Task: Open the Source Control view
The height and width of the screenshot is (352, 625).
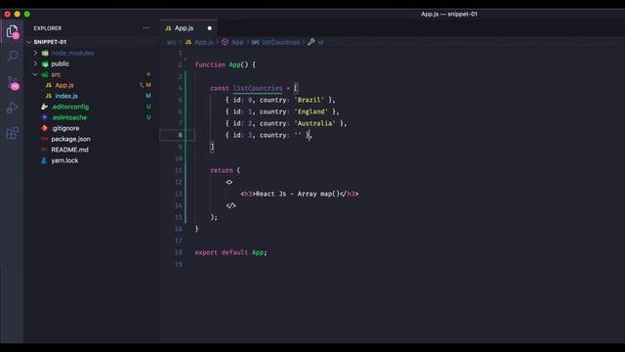Action: click(13, 83)
